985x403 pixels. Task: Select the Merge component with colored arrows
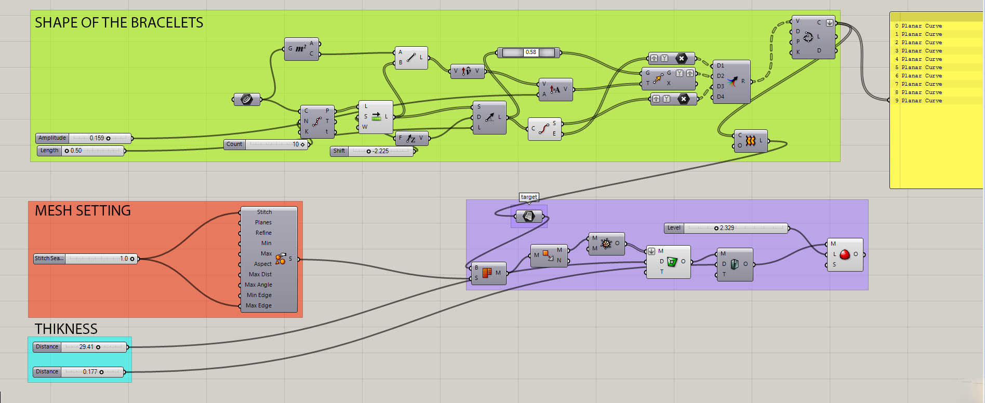point(732,82)
